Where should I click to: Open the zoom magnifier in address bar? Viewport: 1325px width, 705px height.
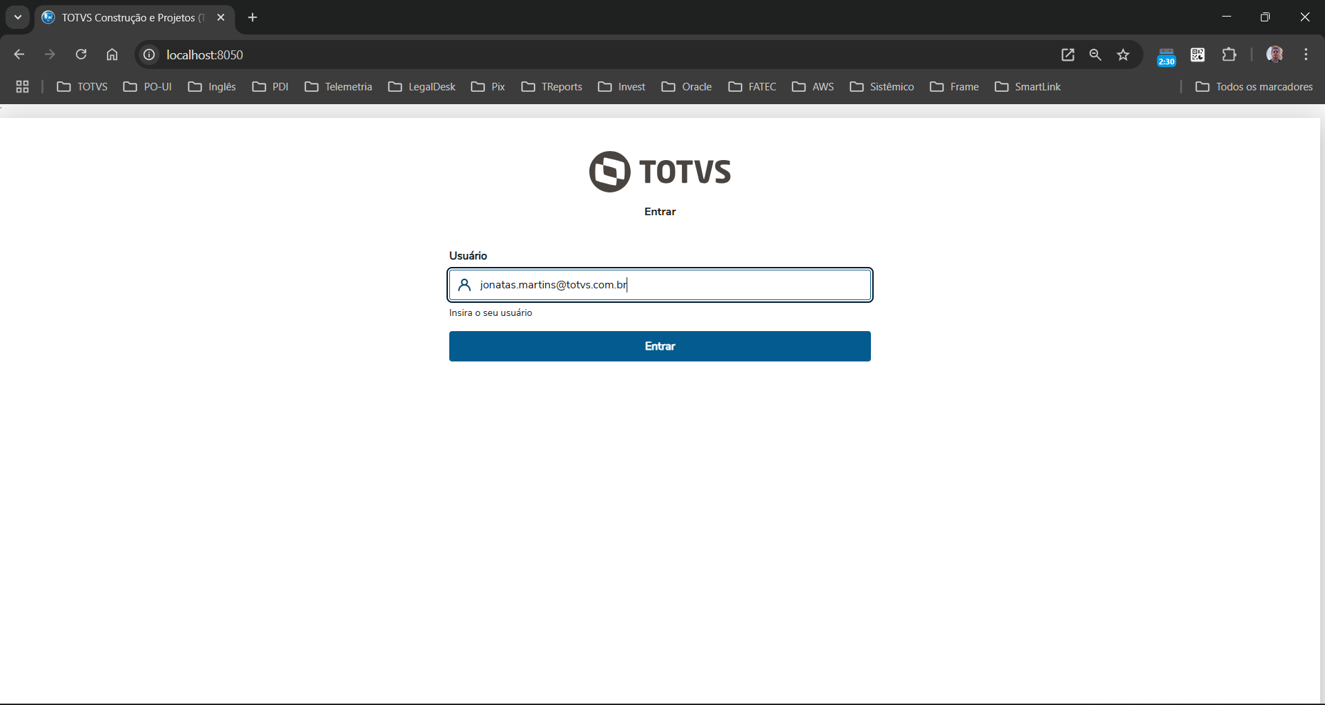(x=1095, y=54)
